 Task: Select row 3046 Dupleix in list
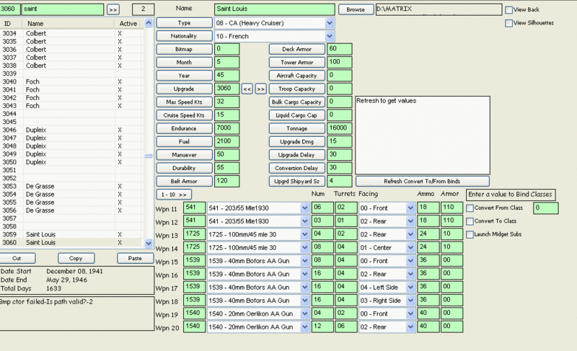pyautogui.click(x=71, y=130)
